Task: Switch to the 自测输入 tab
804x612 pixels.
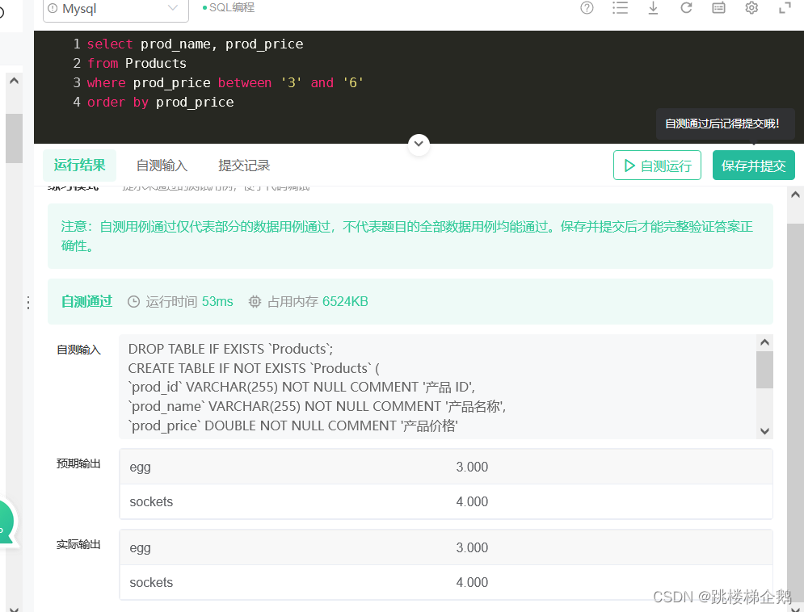Action: pyautogui.click(x=162, y=165)
